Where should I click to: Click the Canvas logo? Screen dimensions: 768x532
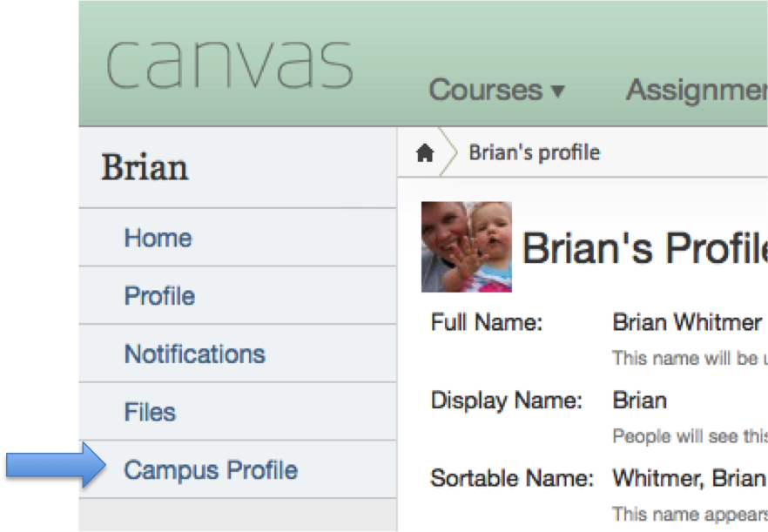229,62
